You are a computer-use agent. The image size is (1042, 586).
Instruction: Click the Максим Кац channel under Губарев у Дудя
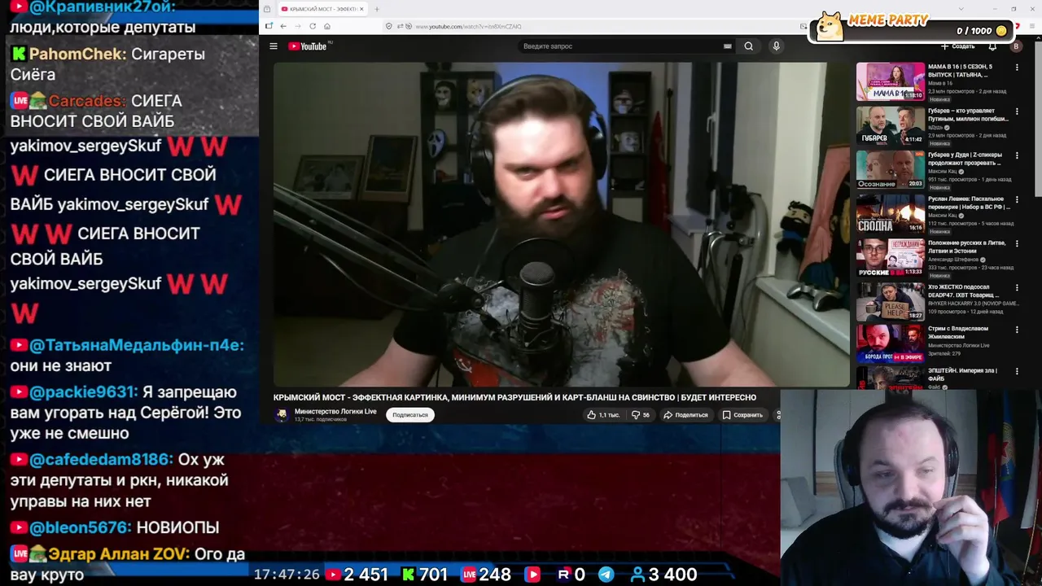[942, 172]
